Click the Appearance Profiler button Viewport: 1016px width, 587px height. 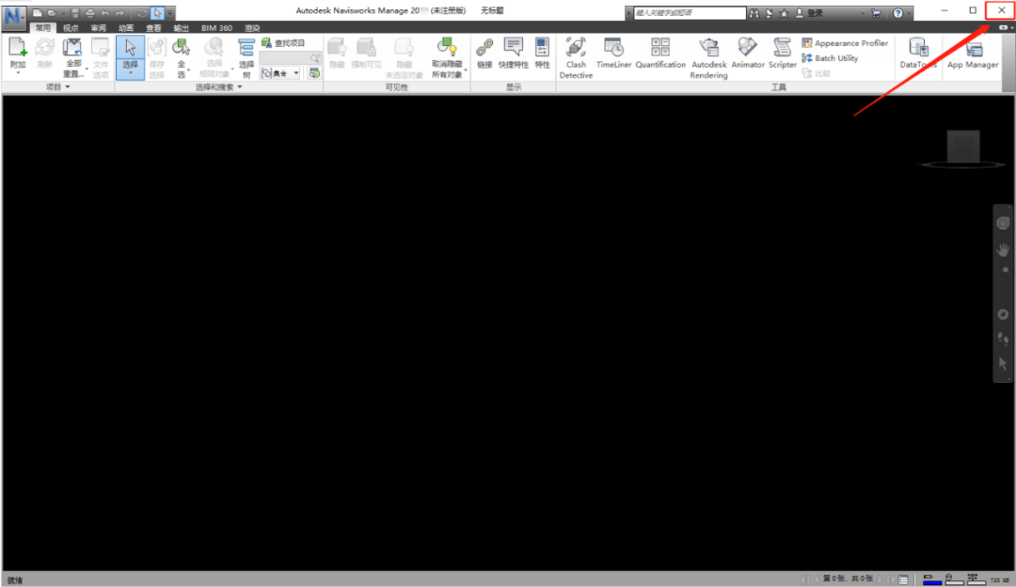pyautogui.click(x=845, y=42)
